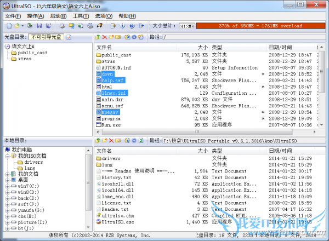This screenshot has height=241, width=329.
Task: Click the Exit door toolbar icon
Action: (141, 26)
